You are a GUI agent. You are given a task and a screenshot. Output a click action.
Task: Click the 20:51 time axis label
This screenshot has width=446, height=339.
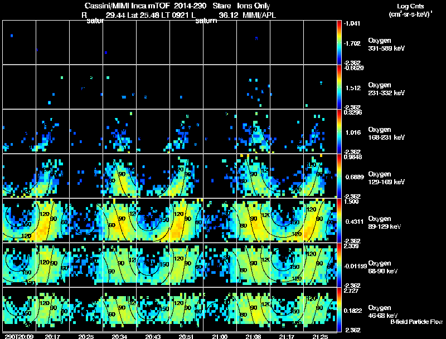click(186, 336)
